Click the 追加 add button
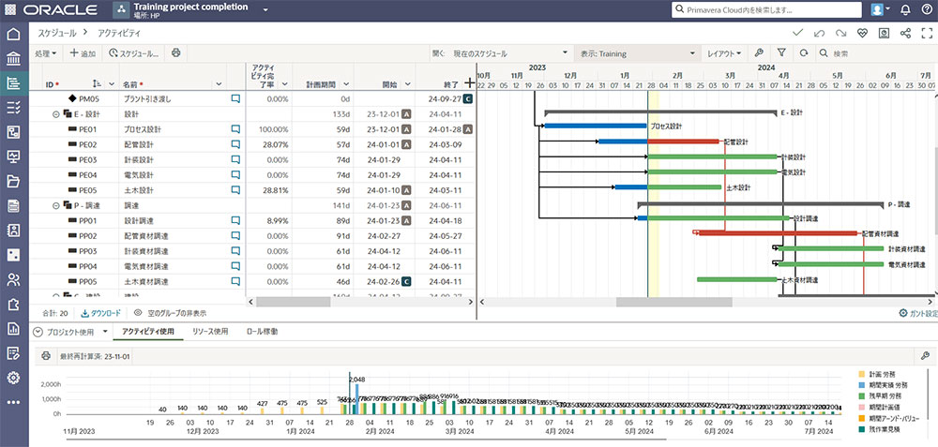The height and width of the screenshot is (447, 938). point(83,53)
